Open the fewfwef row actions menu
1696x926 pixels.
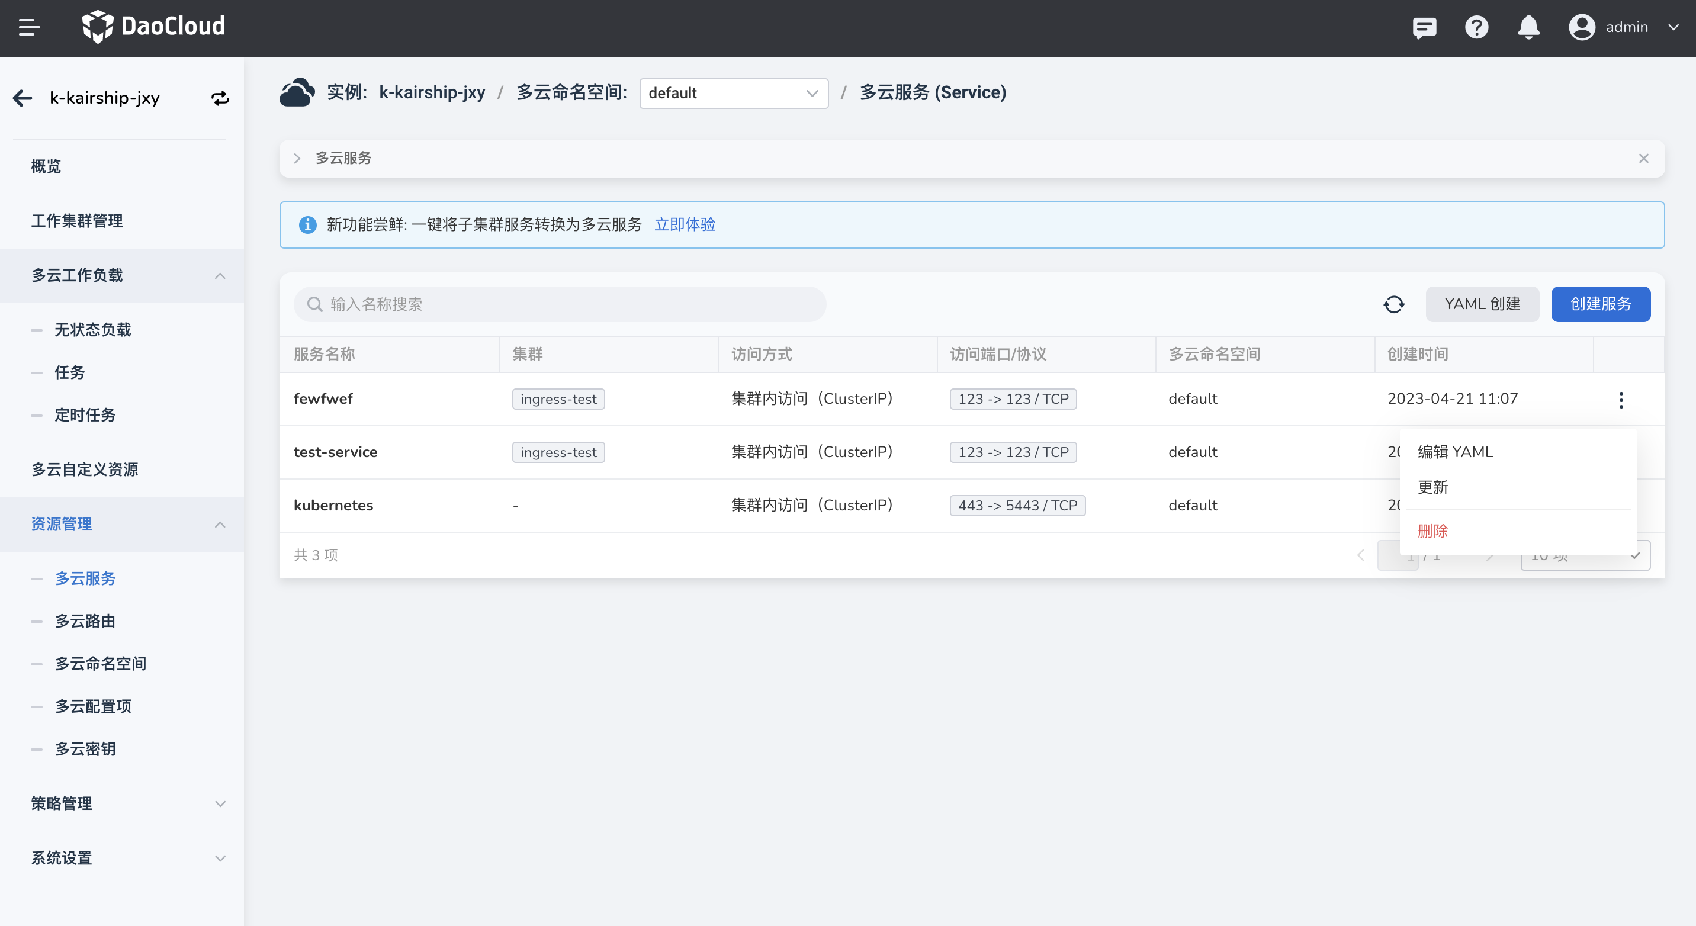[x=1621, y=400]
